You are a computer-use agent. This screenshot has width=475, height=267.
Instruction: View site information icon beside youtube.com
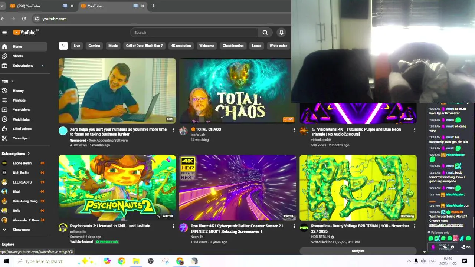(x=36, y=19)
